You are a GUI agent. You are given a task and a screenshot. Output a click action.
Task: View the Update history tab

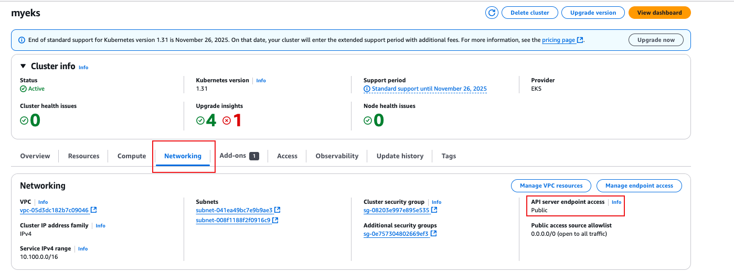point(400,156)
